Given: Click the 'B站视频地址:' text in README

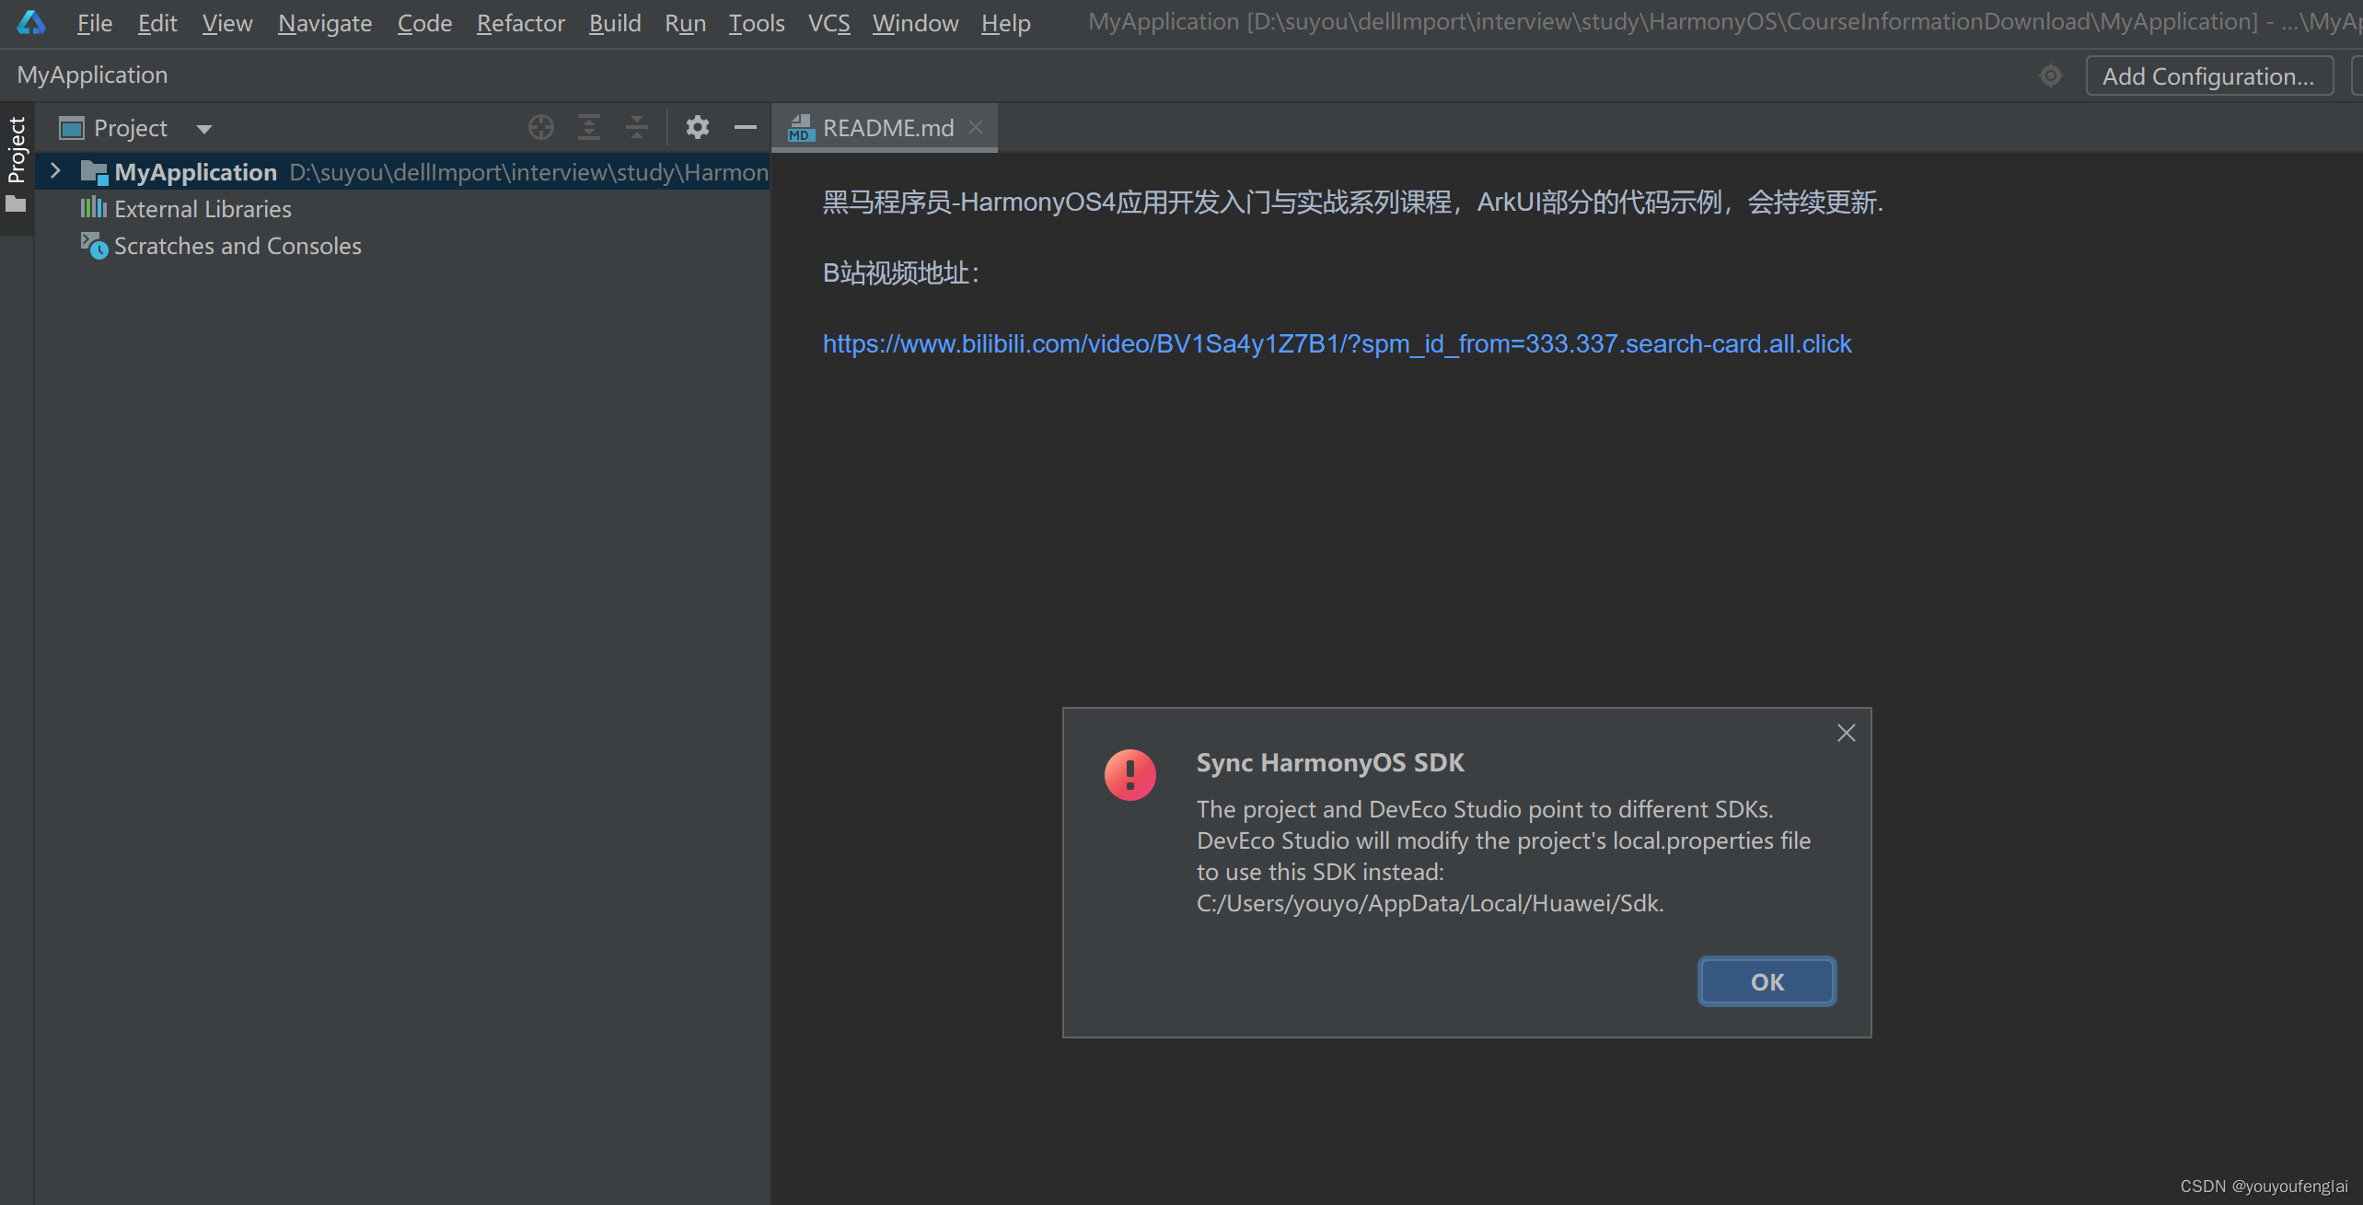Looking at the screenshot, I should (900, 272).
